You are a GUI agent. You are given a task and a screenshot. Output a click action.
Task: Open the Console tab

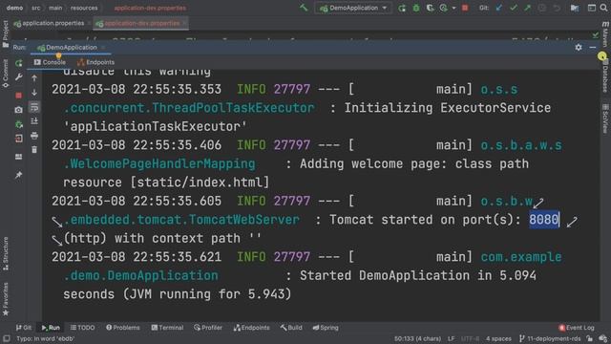(50, 62)
